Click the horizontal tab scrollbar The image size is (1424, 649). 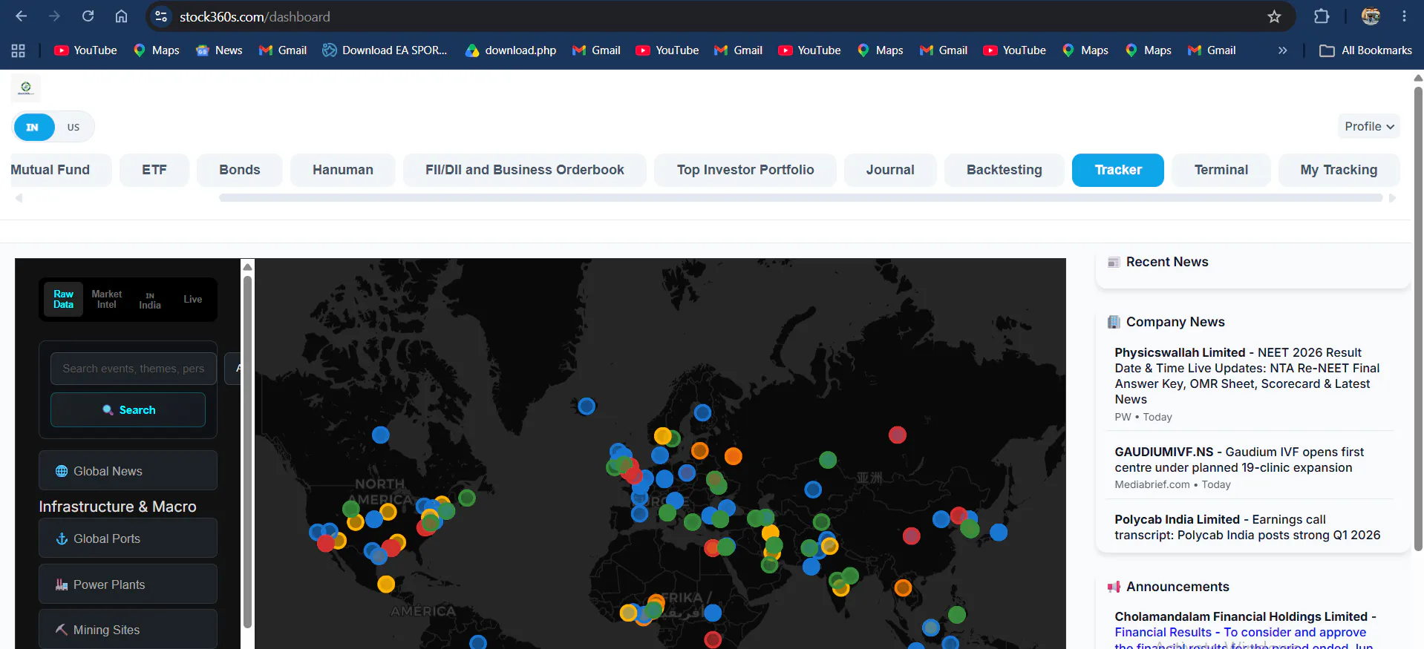(800, 198)
